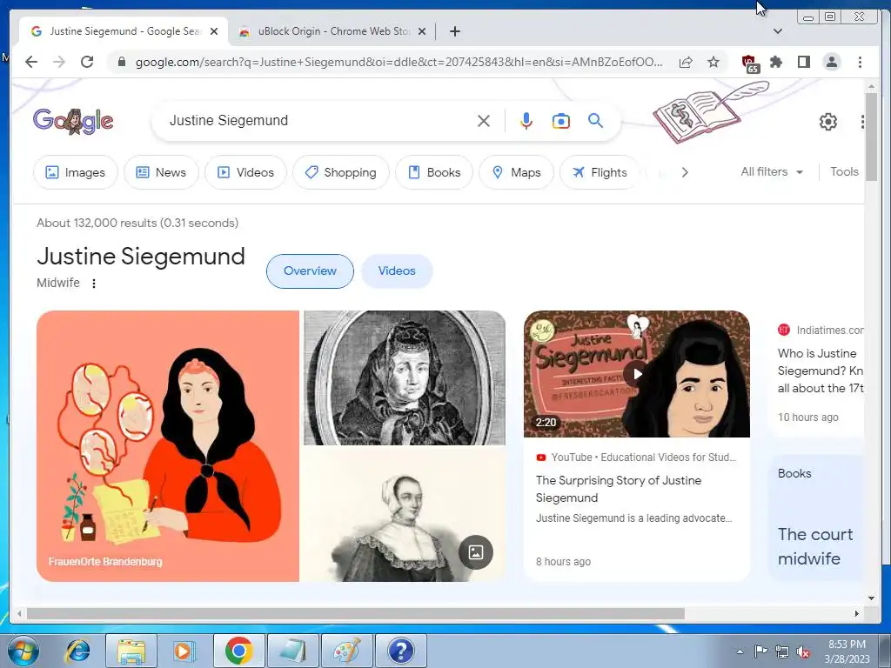Click the forward navigation arrow
891x668 pixels.
[59, 62]
